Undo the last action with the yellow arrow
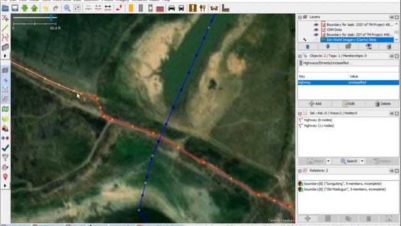 coord(46,8)
